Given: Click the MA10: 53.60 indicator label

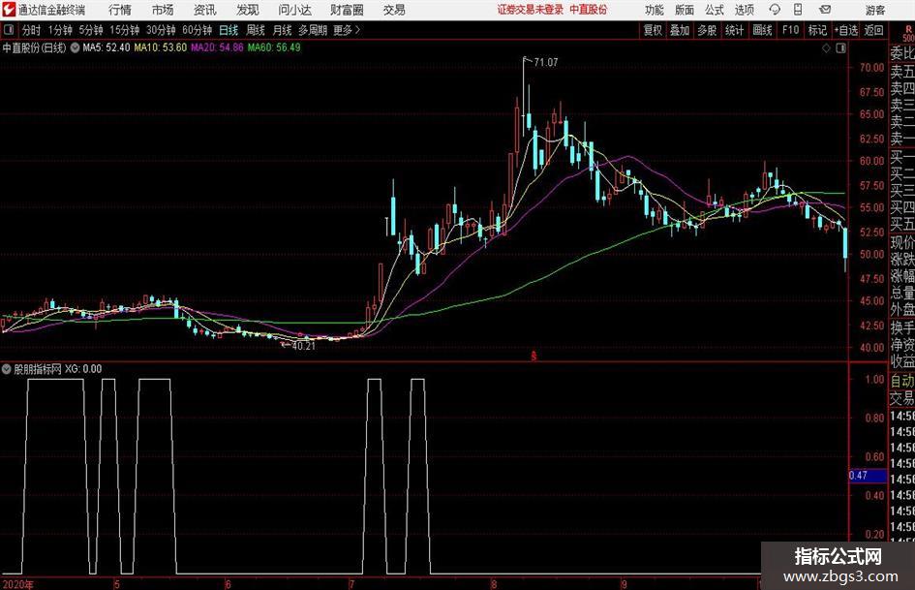Looking at the screenshot, I should pos(161,47).
